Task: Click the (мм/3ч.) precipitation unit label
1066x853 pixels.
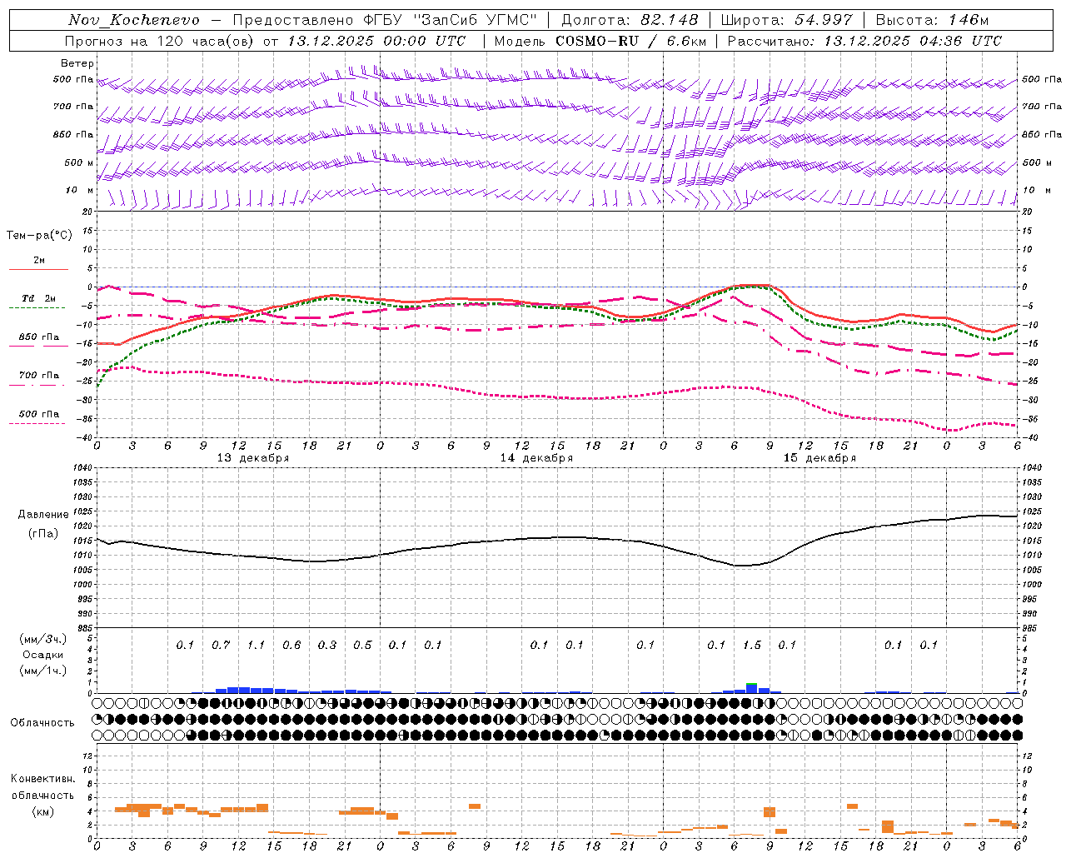Action: pyautogui.click(x=43, y=639)
